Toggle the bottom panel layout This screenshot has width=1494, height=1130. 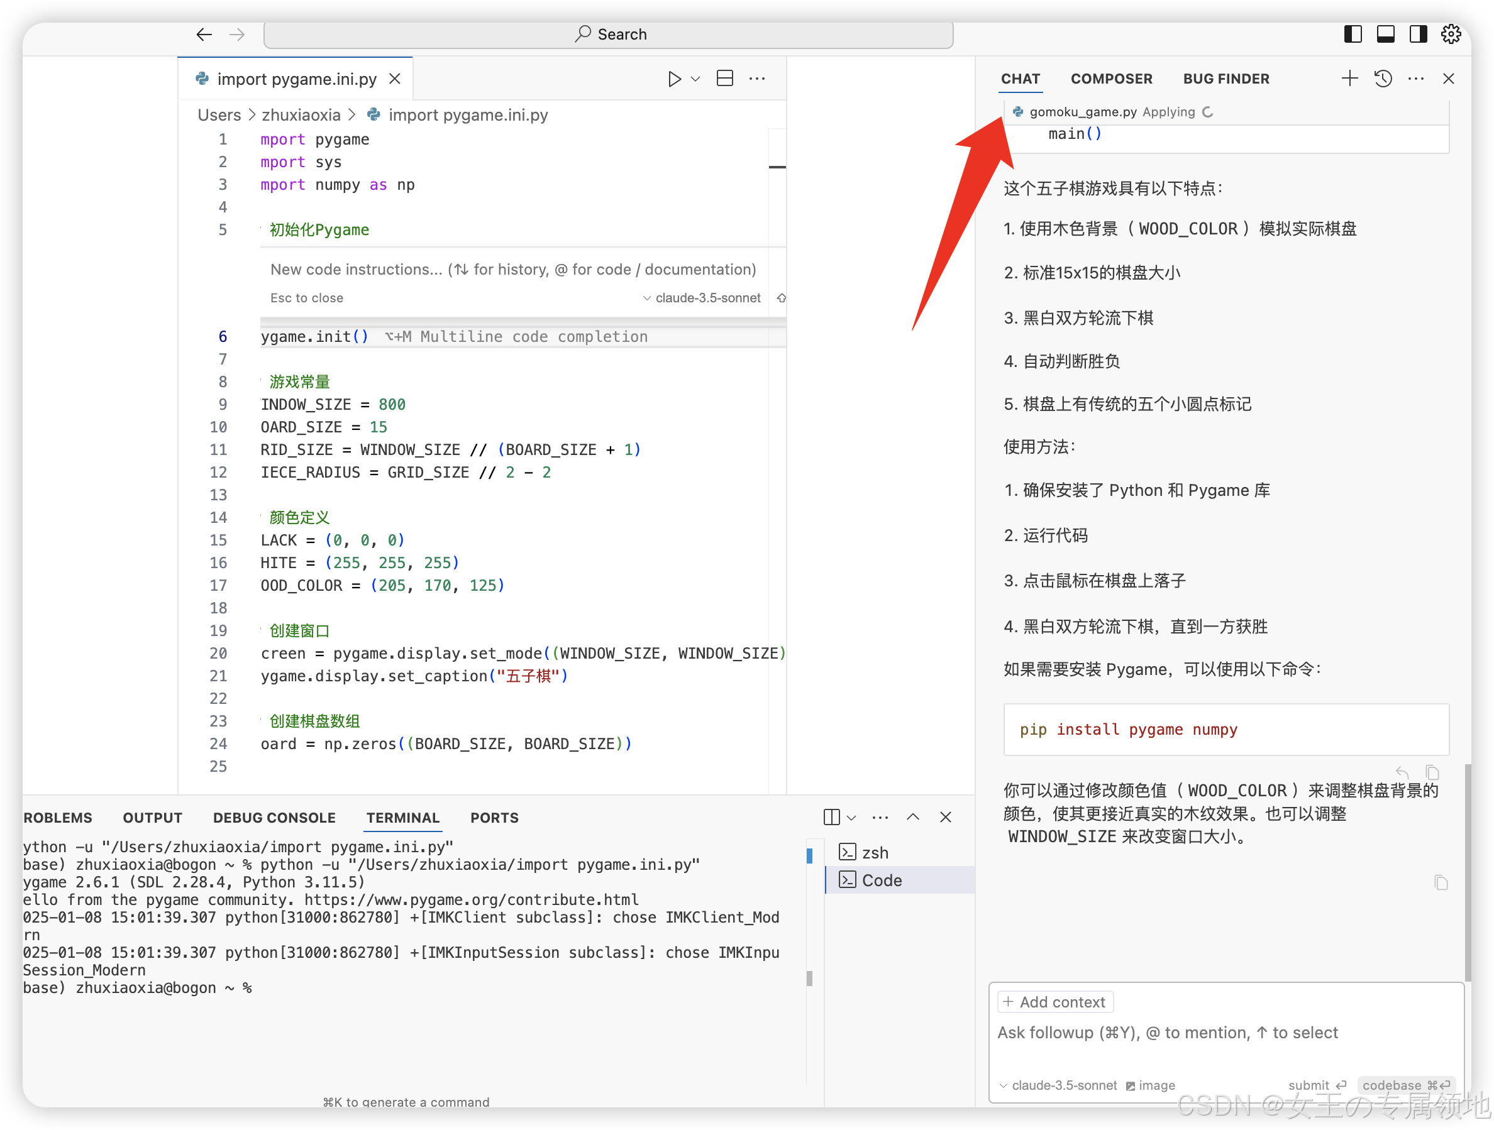pyautogui.click(x=1385, y=35)
